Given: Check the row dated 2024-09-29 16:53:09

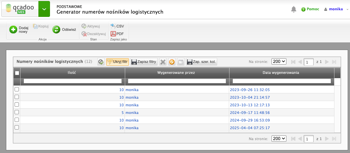Looking at the screenshot, I should (x=17, y=120).
